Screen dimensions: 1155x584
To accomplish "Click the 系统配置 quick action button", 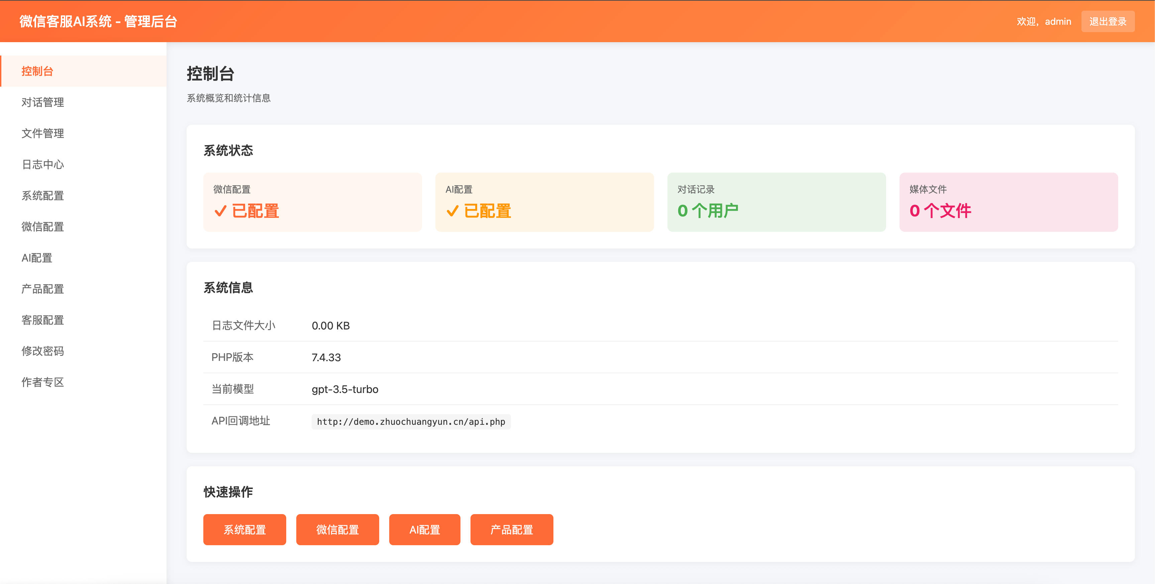I will (244, 530).
